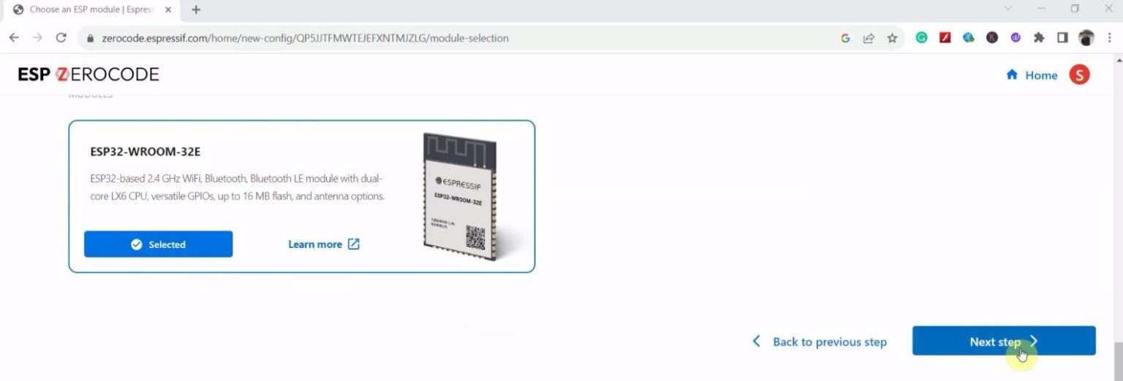Open the Extensions puzzle menu

tap(1039, 38)
